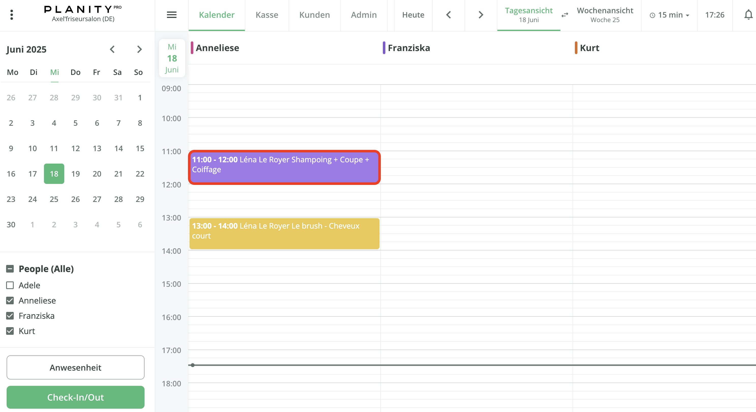Open the 15 min interval dropdown
Image resolution: width=756 pixels, height=412 pixels.
click(670, 15)
